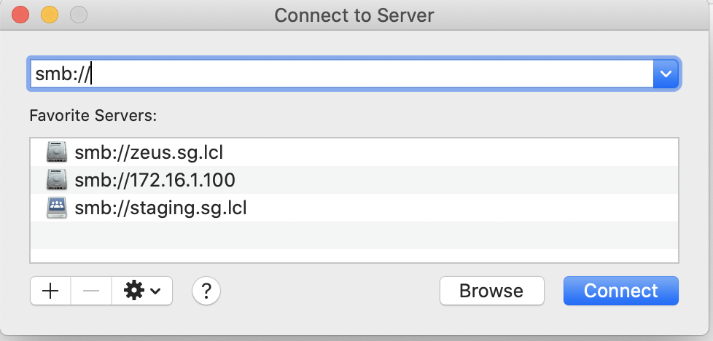Click the blue Connect button
The image size is (713, 341).
620,291
